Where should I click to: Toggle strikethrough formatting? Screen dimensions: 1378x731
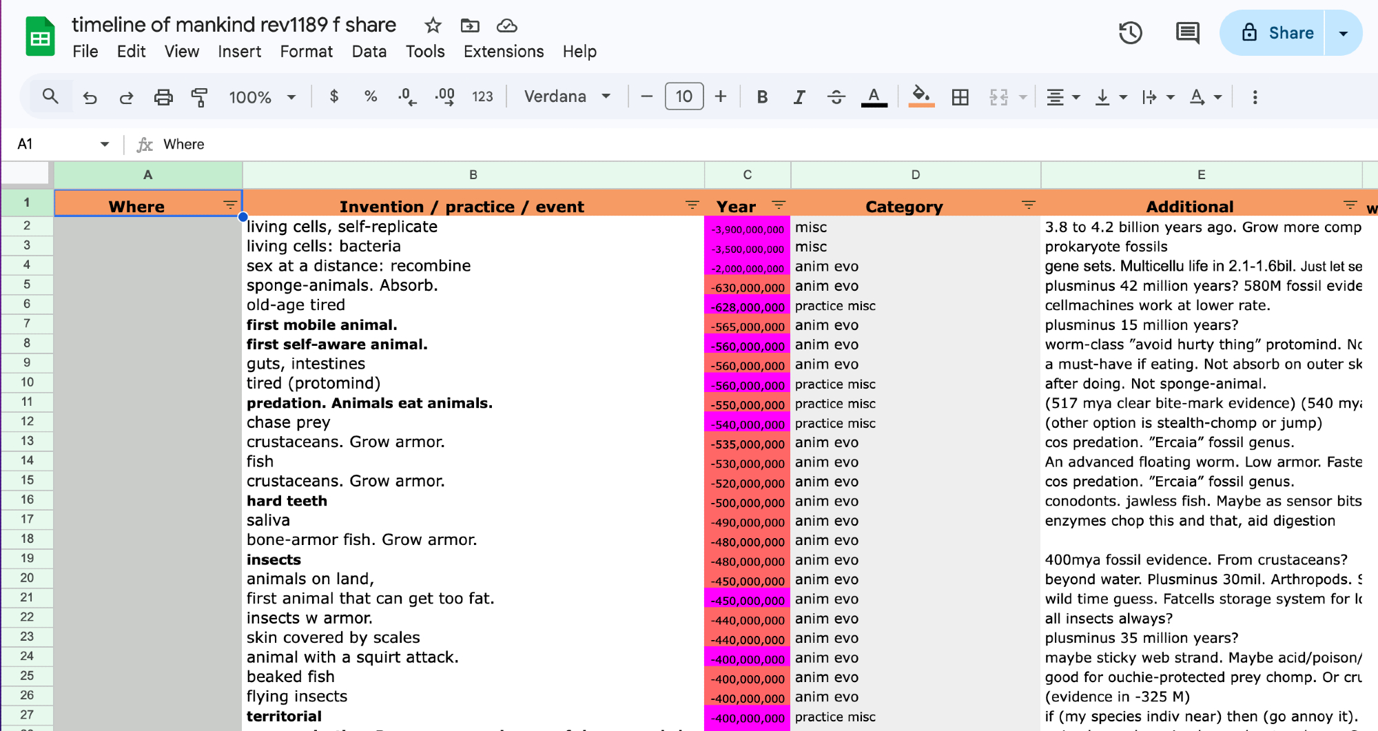[x=836, y=97]
